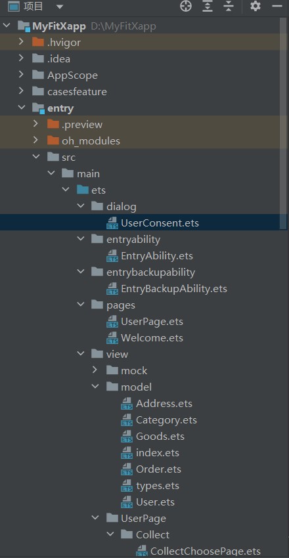The width and height of the screenshot is (289, 558).
Task: Expand the mock folder
Action: click(x=95, y=370)
